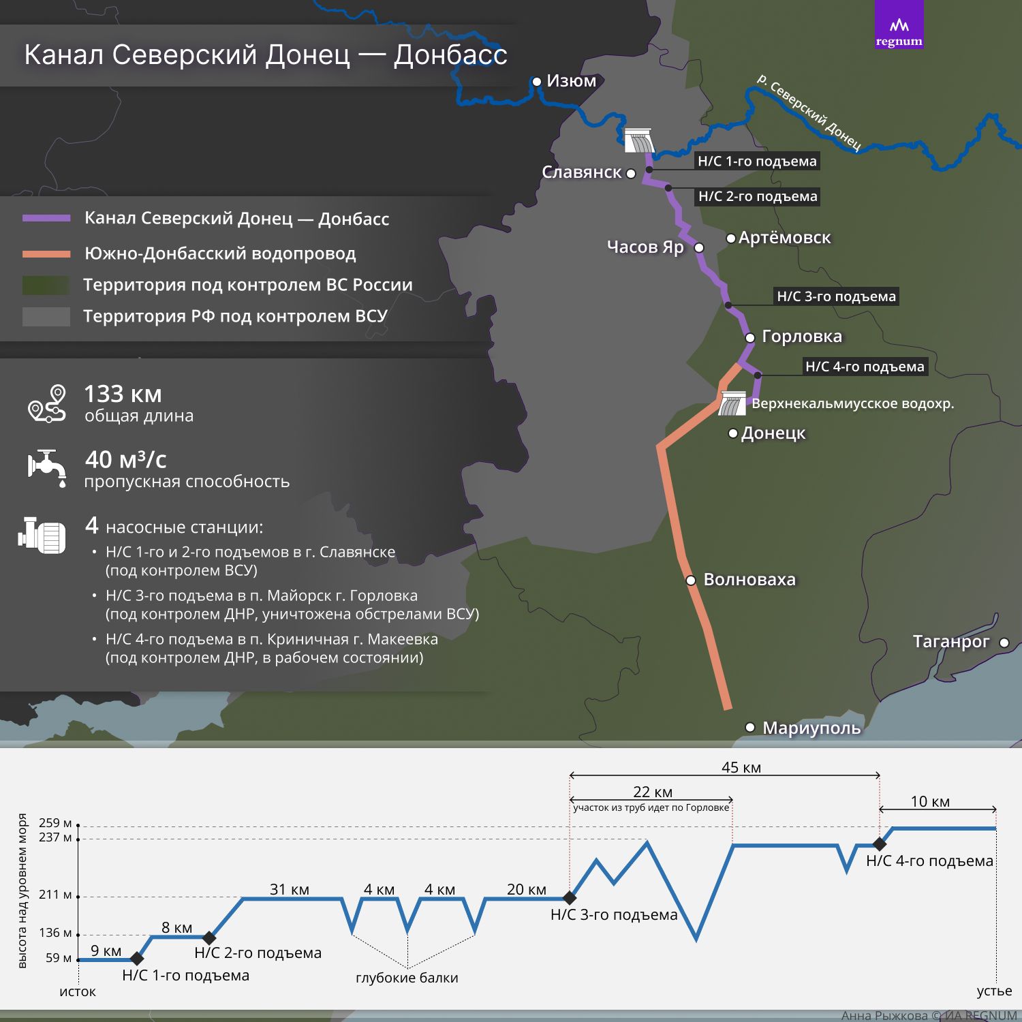
Task: Click the Волноваха city marker dot
Action: [x=691, y=580]
